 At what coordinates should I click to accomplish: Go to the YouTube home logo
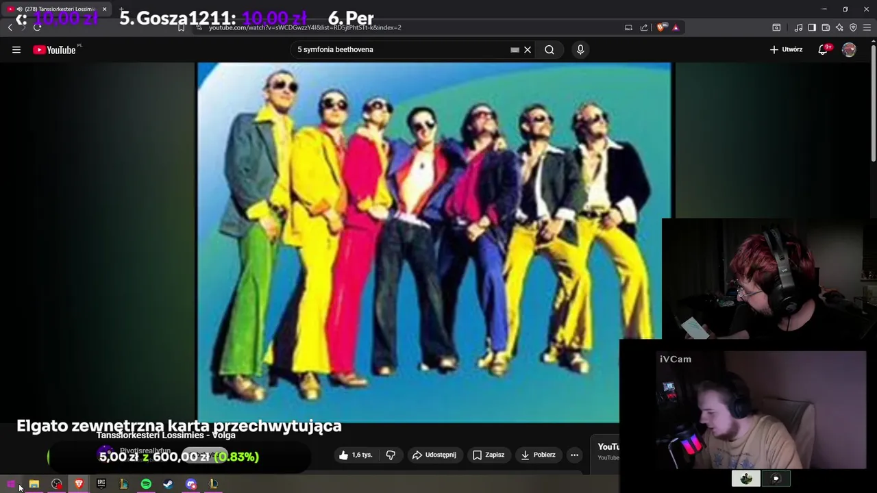(x=54, y=50)
